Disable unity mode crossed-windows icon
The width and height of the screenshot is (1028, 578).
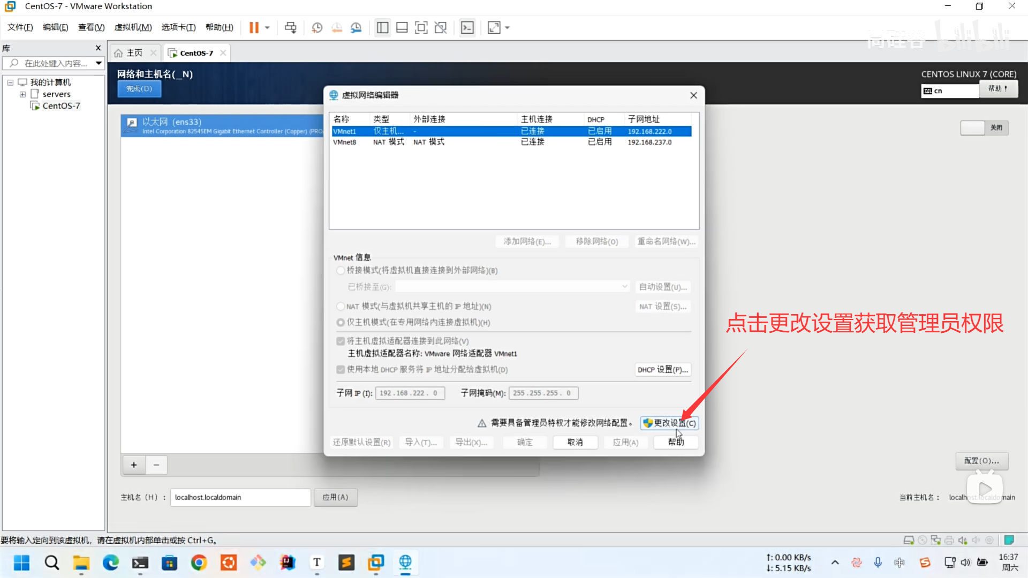441,27
